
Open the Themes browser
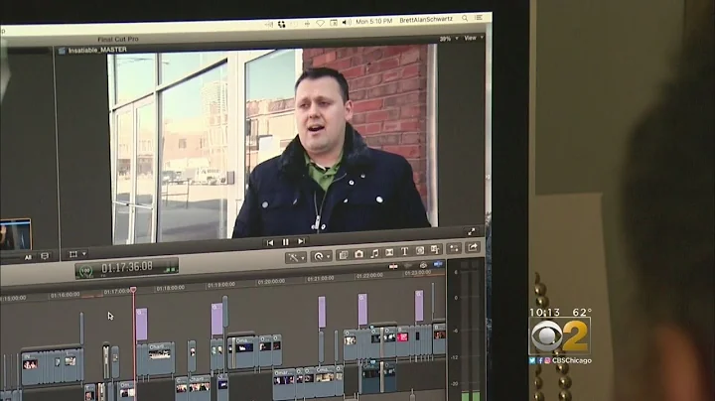[435, 249]
